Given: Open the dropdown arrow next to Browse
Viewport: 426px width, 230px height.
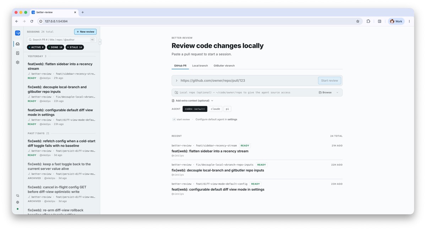Looking at the screenshot, I should (338, 93).
